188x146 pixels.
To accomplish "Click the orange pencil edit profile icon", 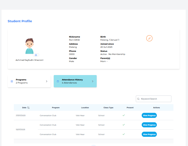I will click(x=149, y=38).
